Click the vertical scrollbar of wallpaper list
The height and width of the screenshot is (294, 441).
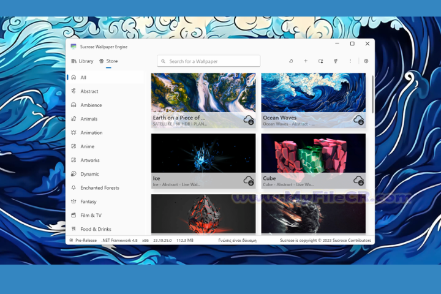[372, 95]
